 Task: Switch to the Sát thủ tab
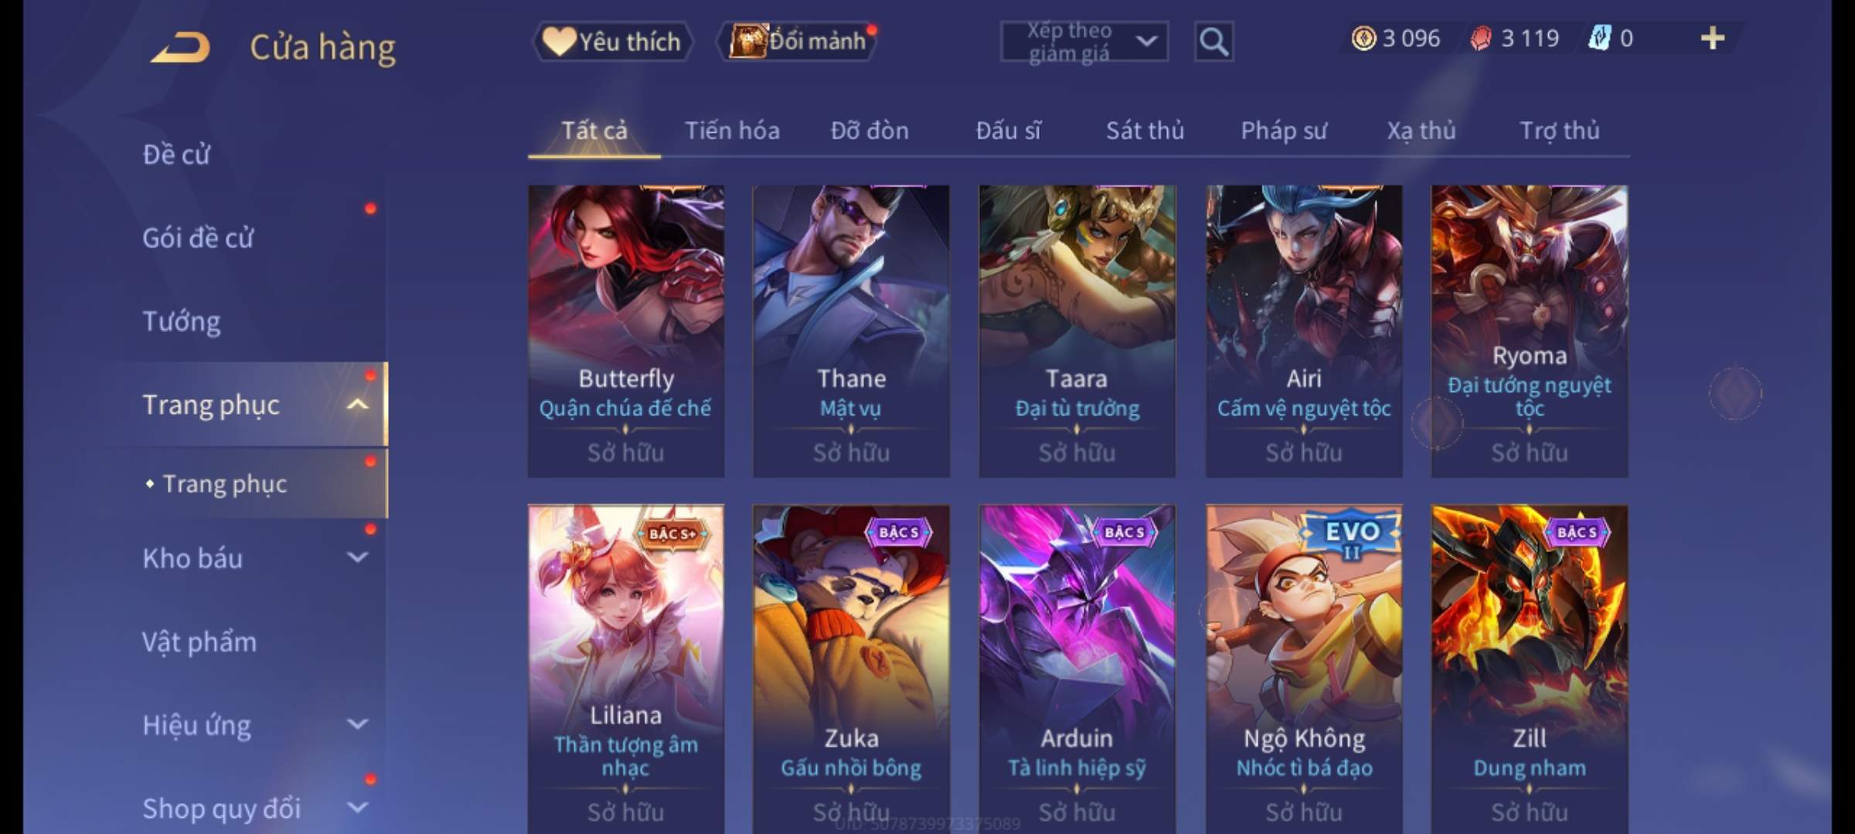(x=1145, y=131)
